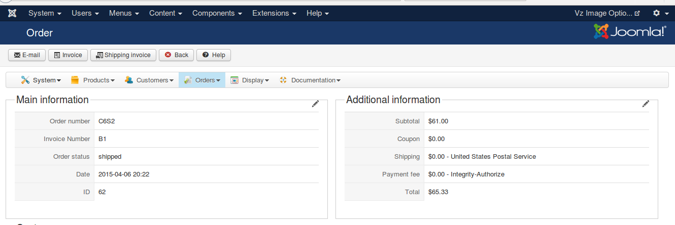Open the Help menu in navbar

(x=318, y=13)
